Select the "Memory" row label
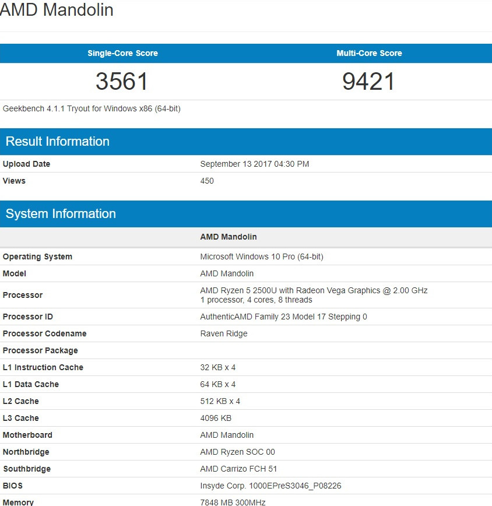The height and width of the screenshot is (506, 492). [18, 502]
